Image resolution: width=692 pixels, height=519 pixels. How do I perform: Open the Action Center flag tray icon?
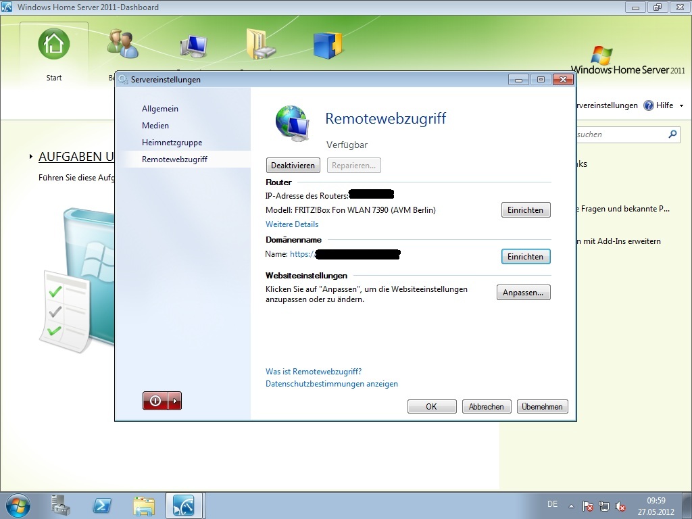tap(587, 506)
